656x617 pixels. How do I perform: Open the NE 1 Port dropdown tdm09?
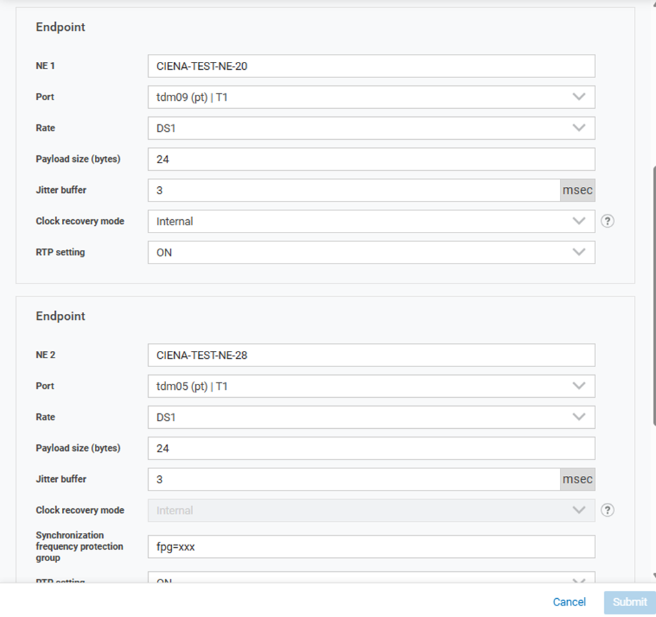[x=371, y=97]
